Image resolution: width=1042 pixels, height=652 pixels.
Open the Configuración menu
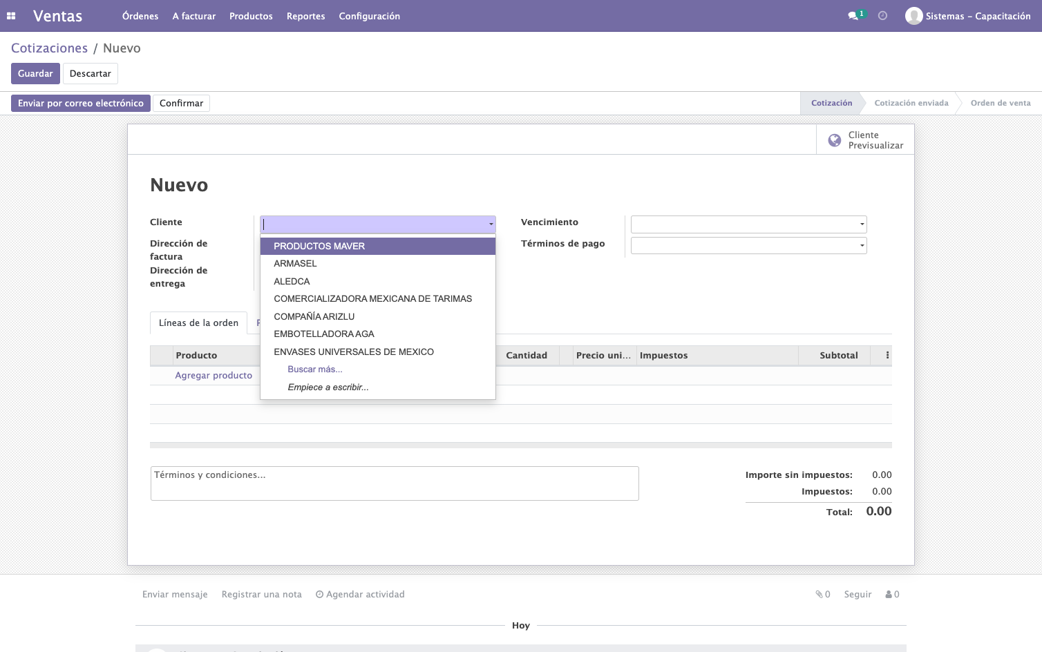coord(370,16)
